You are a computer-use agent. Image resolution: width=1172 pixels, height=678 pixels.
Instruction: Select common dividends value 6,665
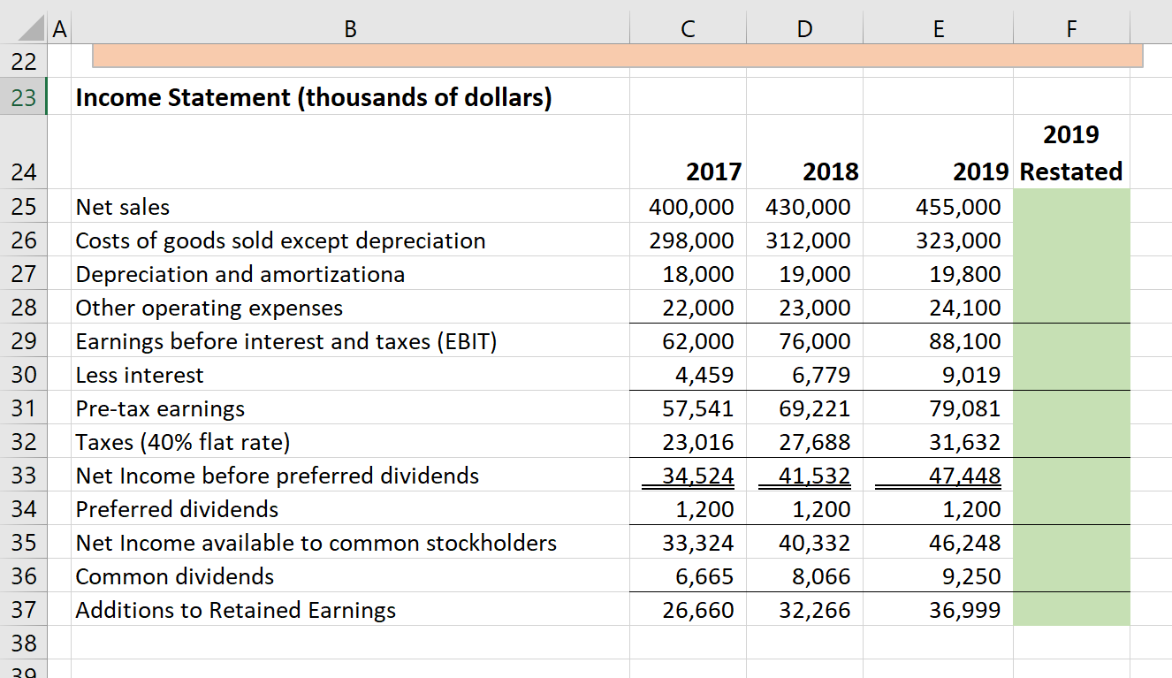point(704,576)
